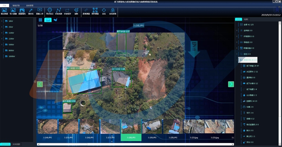Switch to the map view mode
The width and height of the screenshot is (282, 147).
(55, 20)
